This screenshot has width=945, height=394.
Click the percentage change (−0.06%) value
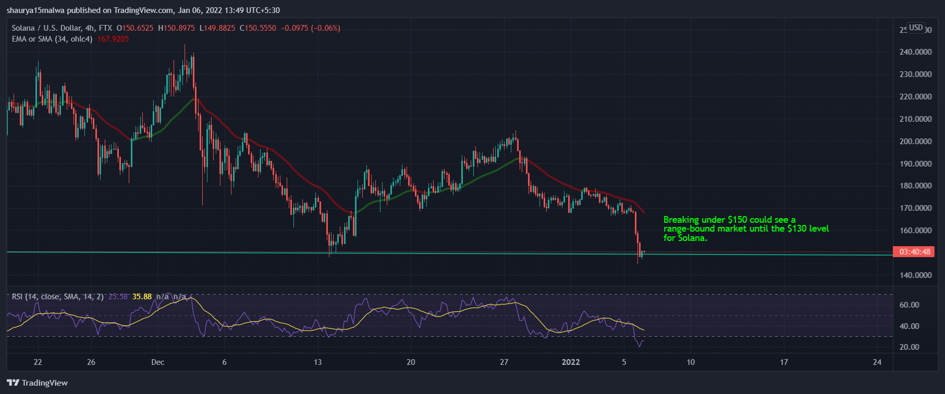click(325, 28)
